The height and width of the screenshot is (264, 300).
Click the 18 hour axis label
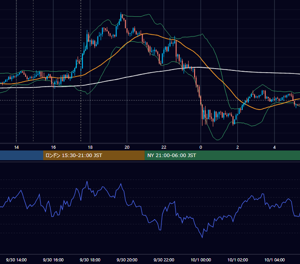pyautogui.click(x=90, y=147)
